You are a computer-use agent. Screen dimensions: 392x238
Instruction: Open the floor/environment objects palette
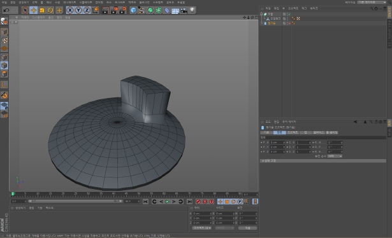click(x=175, y=10)
